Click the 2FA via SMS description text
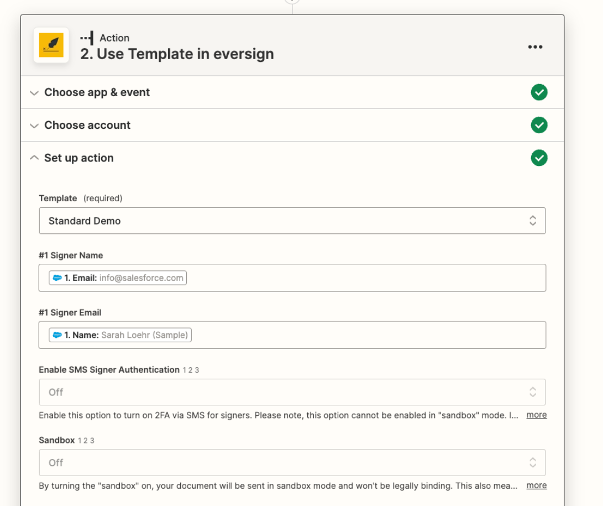The height and width of the screenshot is (506, 603). [279, 415]
